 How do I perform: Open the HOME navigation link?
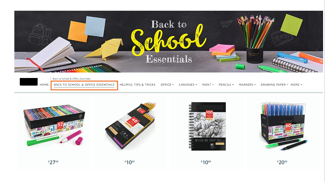click(44, 85)
